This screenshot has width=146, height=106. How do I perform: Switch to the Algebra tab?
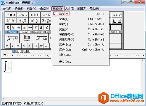(12, 32)
